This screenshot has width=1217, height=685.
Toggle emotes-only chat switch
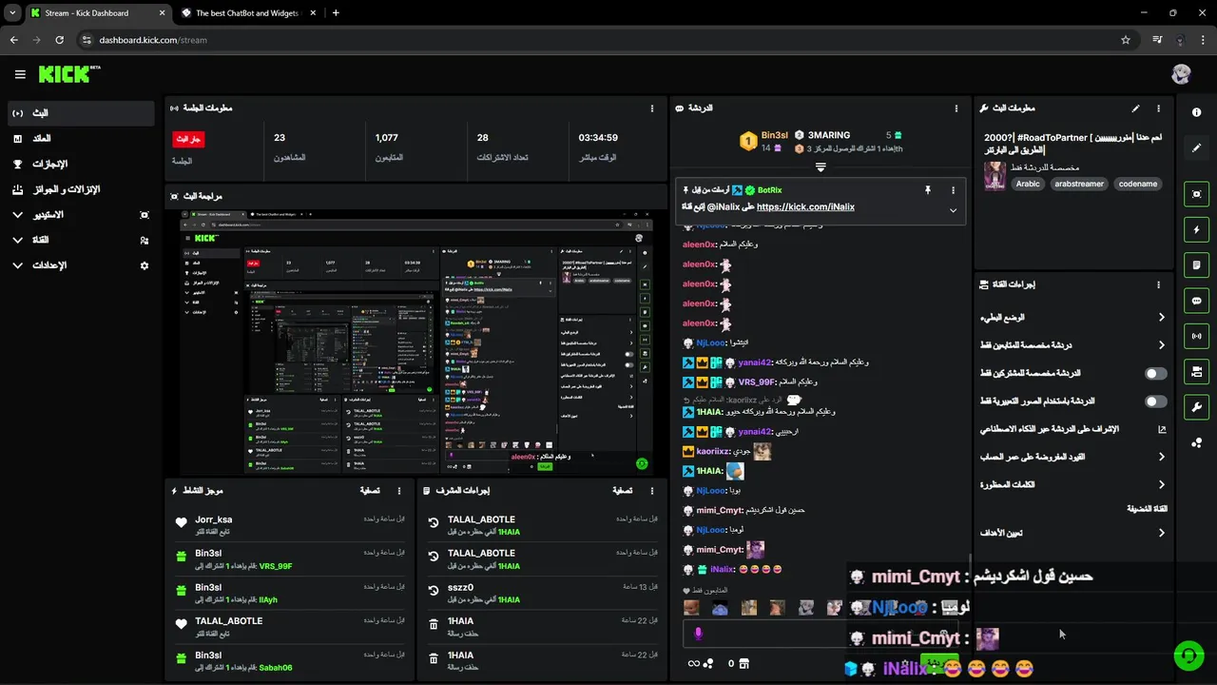(x=1155, y=401)
